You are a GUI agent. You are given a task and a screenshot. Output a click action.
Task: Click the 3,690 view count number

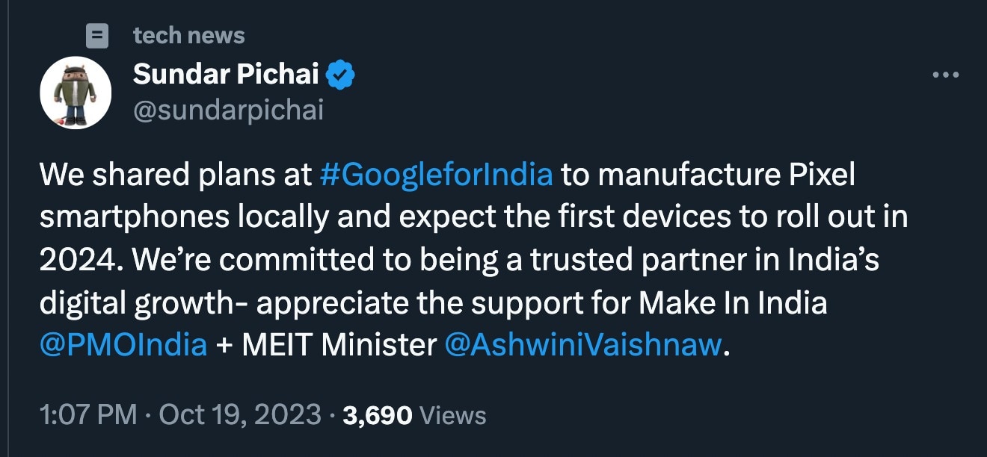377,415
